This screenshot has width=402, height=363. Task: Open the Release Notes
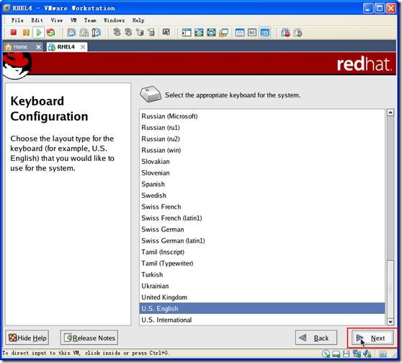tap(89, 338)
